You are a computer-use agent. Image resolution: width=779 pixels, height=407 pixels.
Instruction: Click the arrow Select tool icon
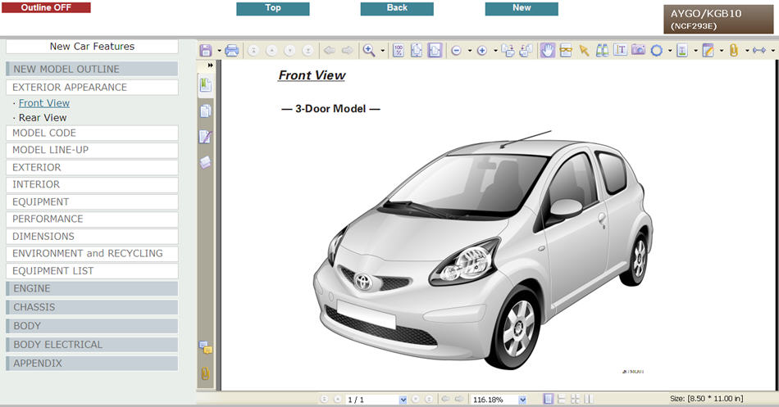[x=584, y=51]
